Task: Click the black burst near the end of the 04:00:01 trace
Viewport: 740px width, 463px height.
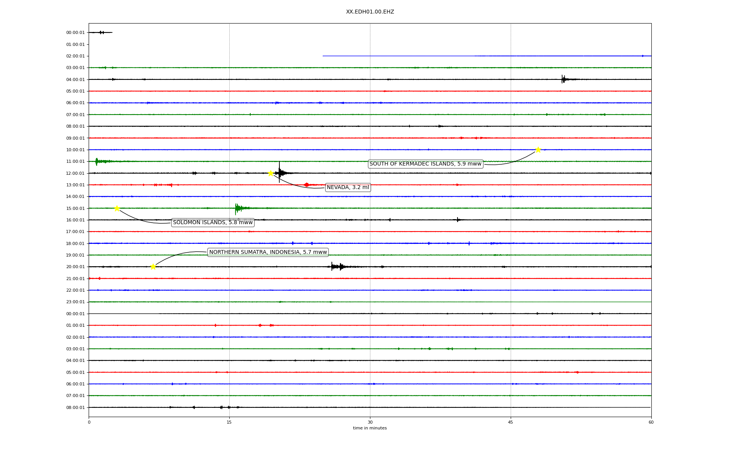Action: pos(563,79)
